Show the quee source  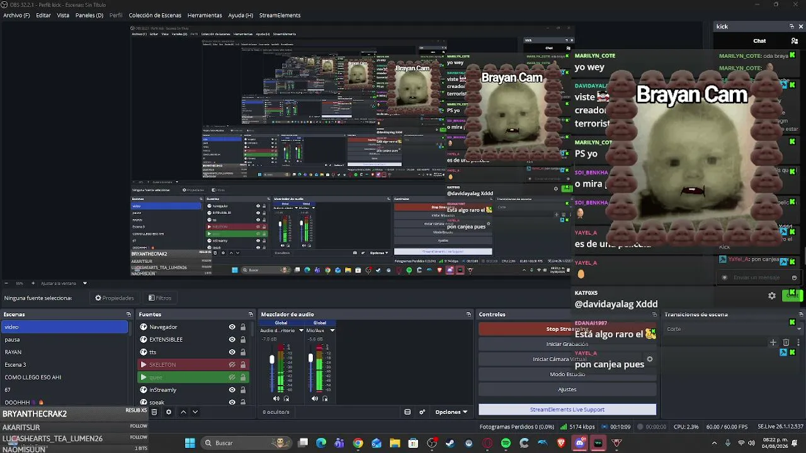point(232,377)
